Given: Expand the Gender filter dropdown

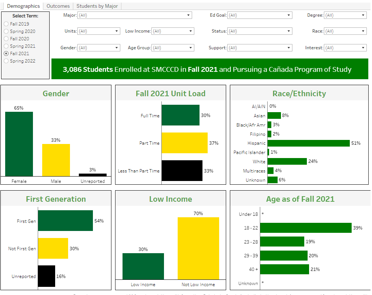Looking at the screenshot, I should pos(99,48).
